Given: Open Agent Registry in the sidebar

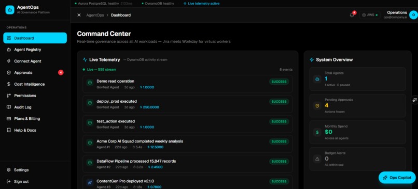Looking at the screenshot, I should click(35, 50).
